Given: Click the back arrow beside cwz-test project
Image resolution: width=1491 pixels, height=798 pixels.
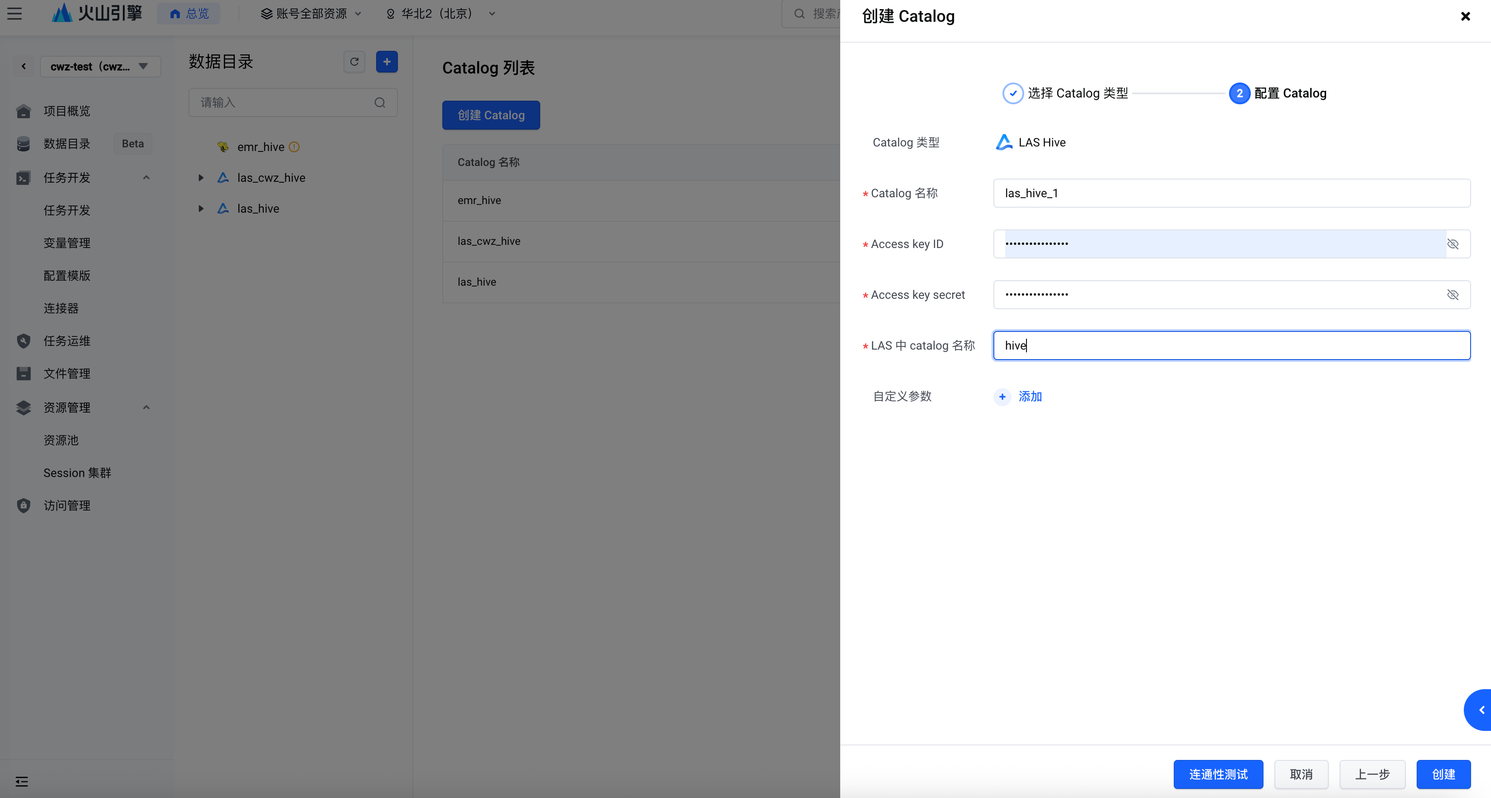Looking at the screenshot, I should click(24, 67).
